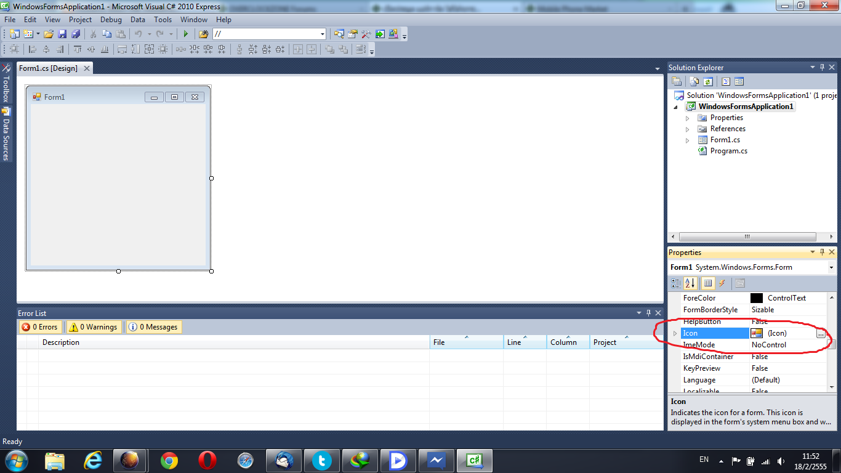841x473 pixels.
Task: Click the Events lightning bolt icon
Action: point(722,283)
